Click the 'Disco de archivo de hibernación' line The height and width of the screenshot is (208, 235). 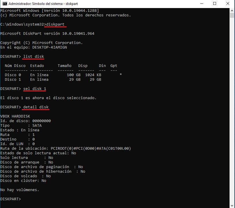(x=43, y=172)
